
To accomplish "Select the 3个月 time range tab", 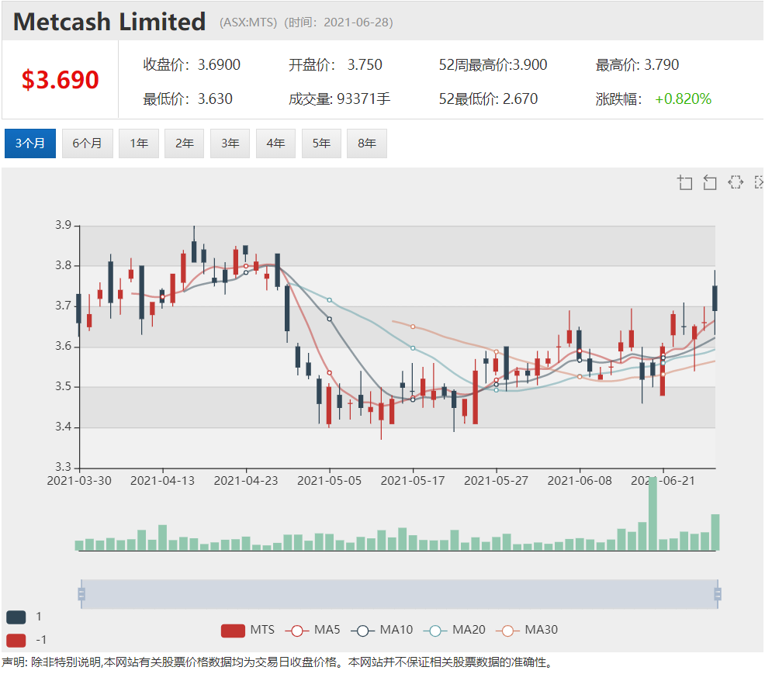I will (x=30, y=143).
